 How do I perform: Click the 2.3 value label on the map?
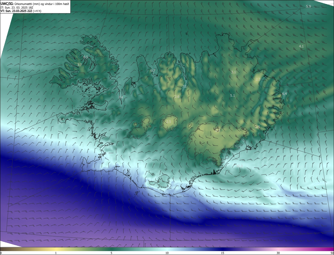coord(258,79)
